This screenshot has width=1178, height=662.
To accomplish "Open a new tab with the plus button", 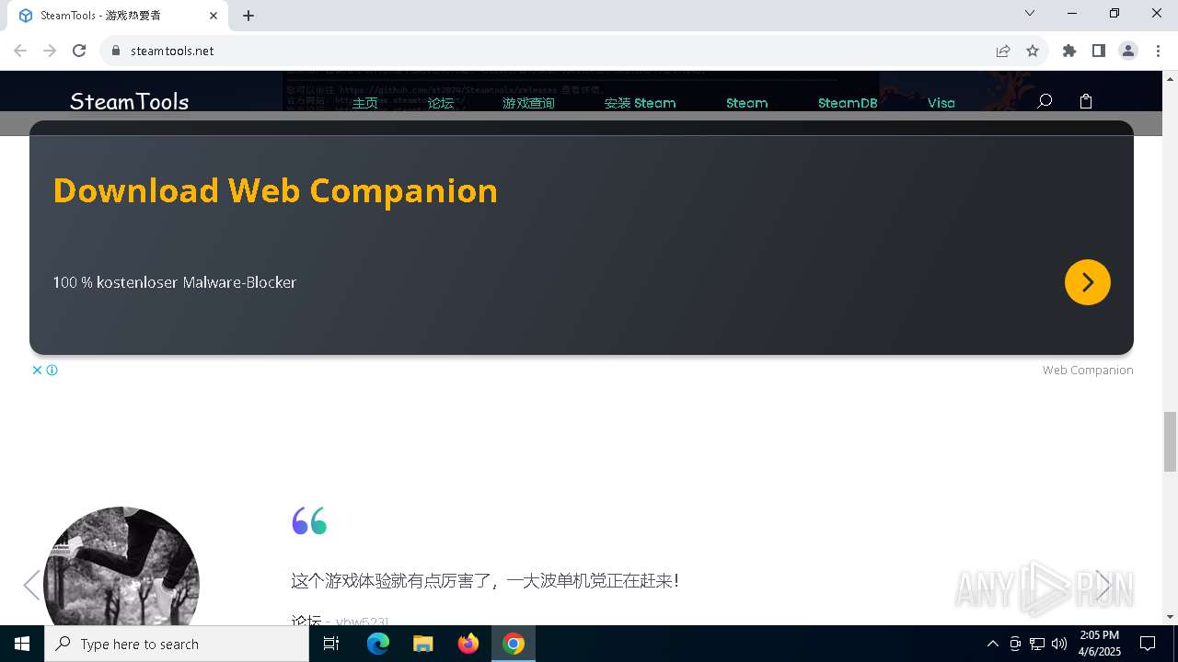I will (248, 16).
